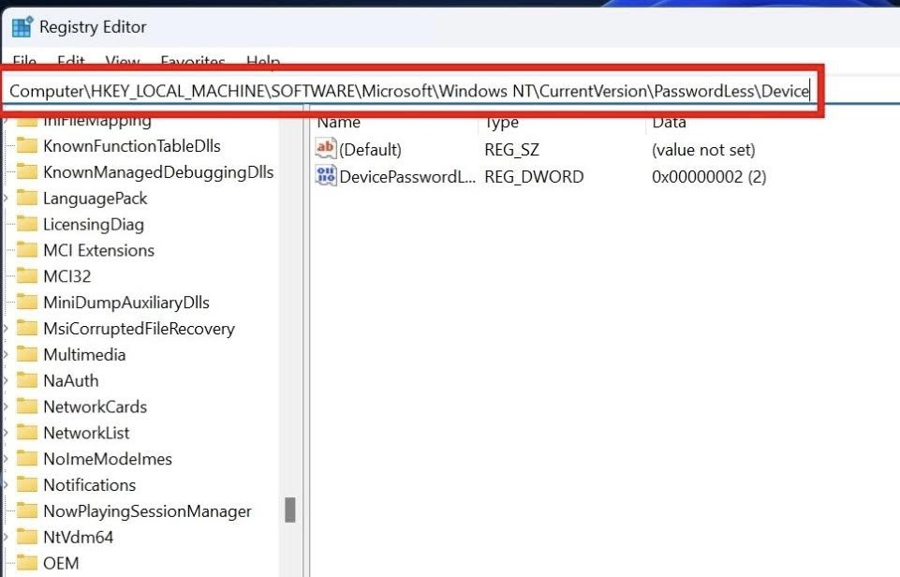This screenshot has width=900, height=577.
Task: Click the NaAuth folder icon
Action: [28, 380]
